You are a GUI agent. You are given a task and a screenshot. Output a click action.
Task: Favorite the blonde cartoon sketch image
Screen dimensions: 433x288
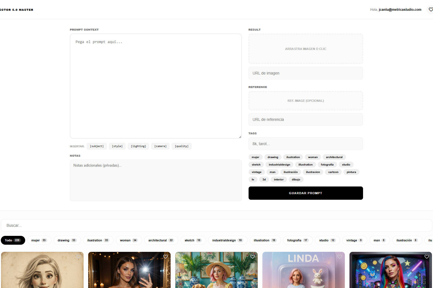[x=78, y=257]
